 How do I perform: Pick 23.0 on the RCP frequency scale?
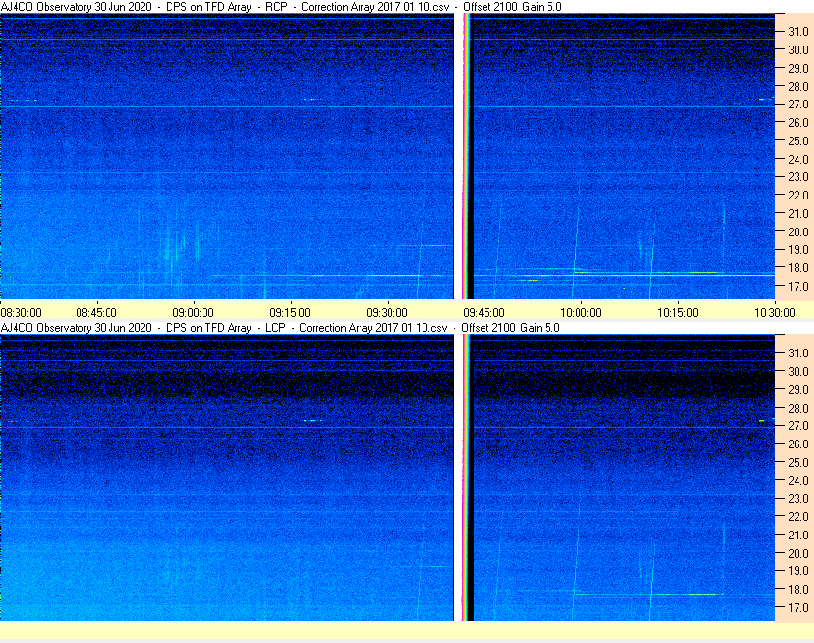point(798,177)
